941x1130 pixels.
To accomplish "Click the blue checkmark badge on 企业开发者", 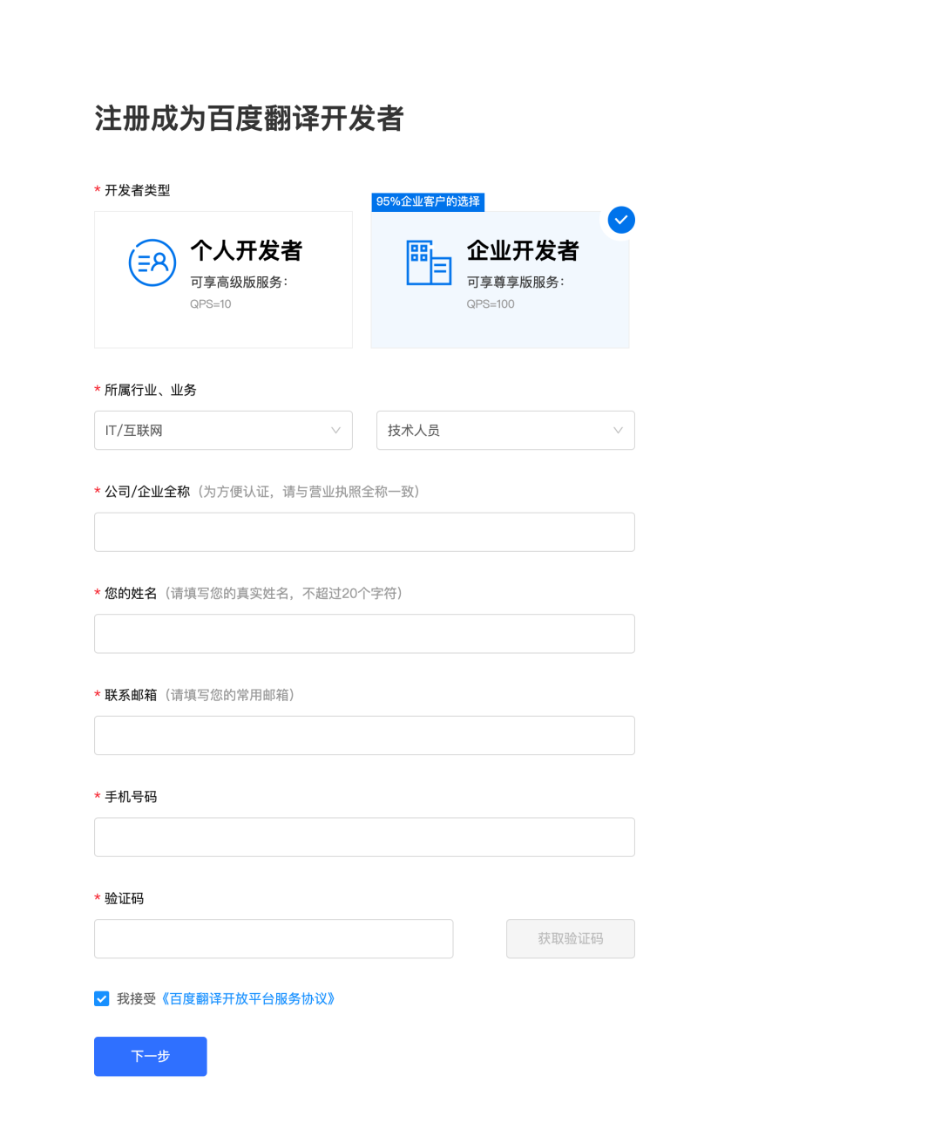I will [621, 220].
